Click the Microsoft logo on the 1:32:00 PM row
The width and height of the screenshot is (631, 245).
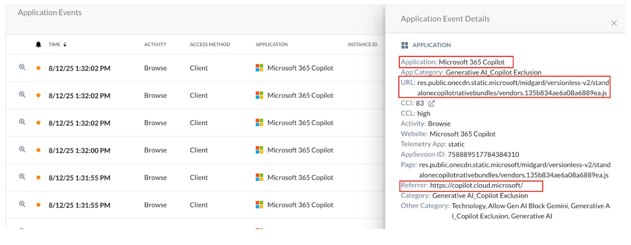tap(259, 150)
